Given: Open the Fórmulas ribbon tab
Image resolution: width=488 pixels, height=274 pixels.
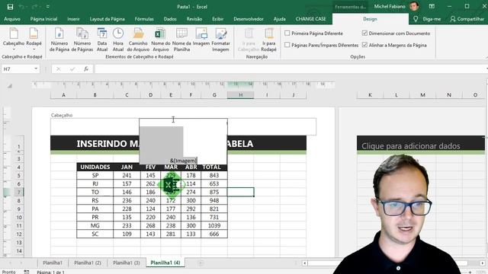Looking at the screenshot, I should point(144,19).
